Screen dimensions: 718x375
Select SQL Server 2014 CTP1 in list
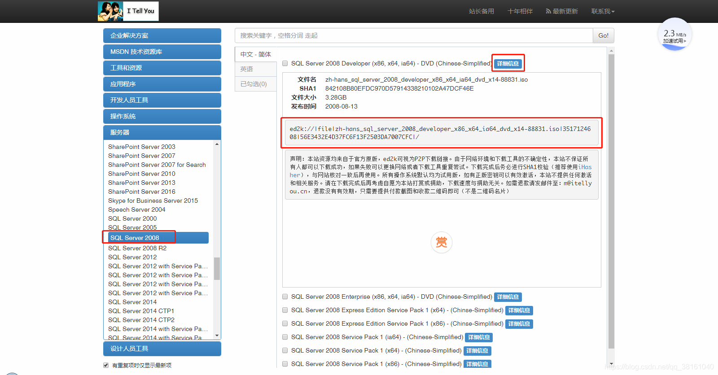(141, 311)
